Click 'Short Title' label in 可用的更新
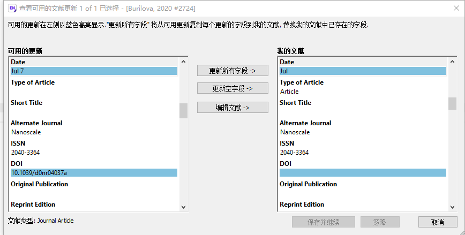The image size is (465, 235). coord(26,103)
